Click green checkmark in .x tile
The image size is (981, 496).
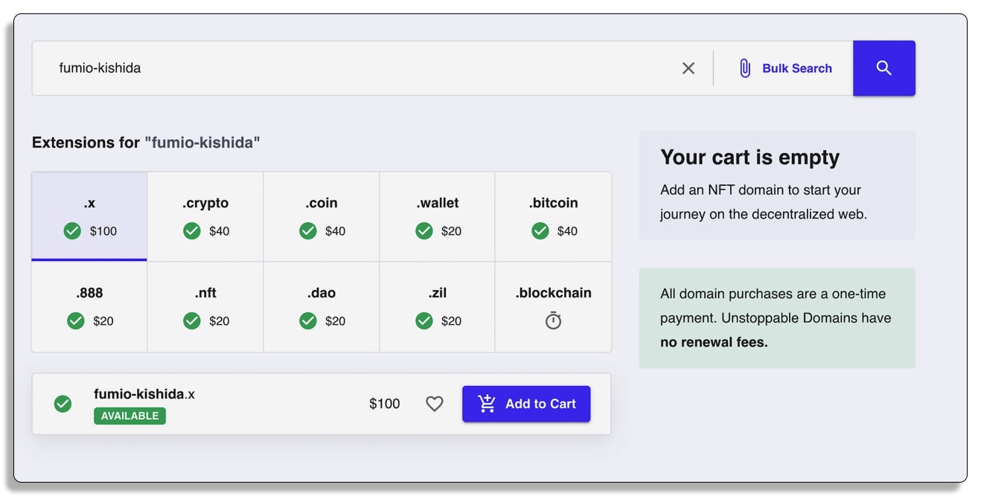point(72,231)
